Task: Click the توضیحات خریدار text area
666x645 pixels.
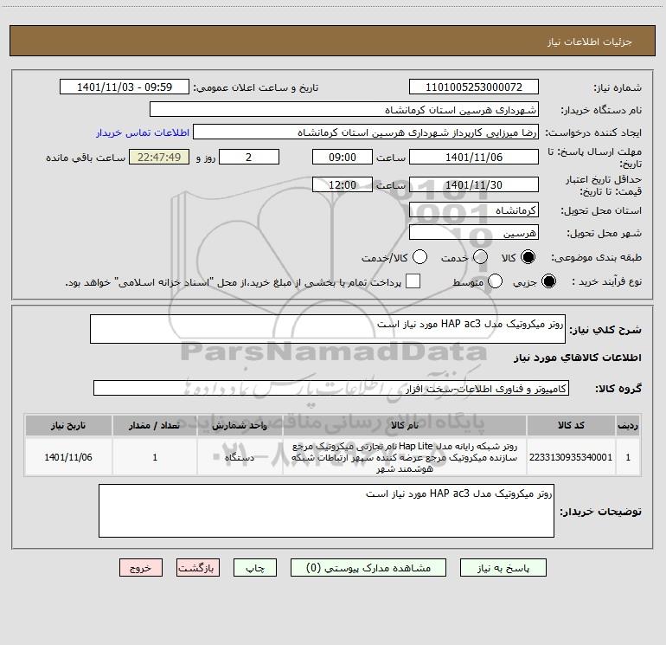Action: (x=326, y=511)
